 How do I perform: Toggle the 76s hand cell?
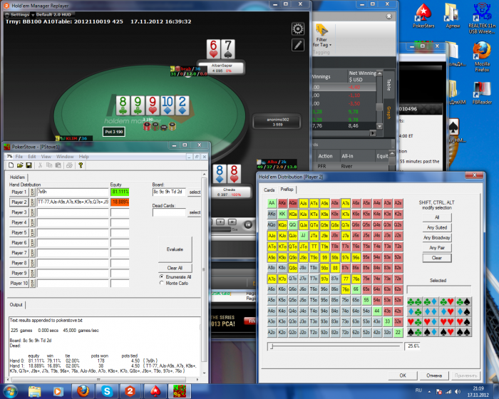(356, 279)
